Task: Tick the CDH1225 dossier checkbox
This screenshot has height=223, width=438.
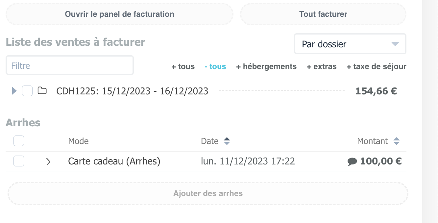Action: (27, 91)
